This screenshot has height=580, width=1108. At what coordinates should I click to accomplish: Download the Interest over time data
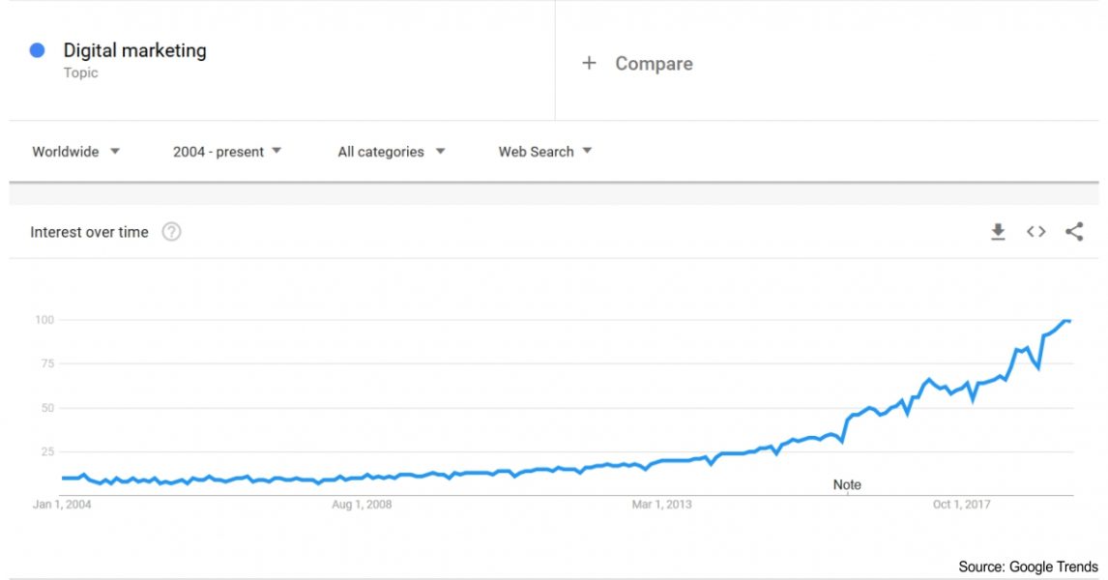click(997, 231)
